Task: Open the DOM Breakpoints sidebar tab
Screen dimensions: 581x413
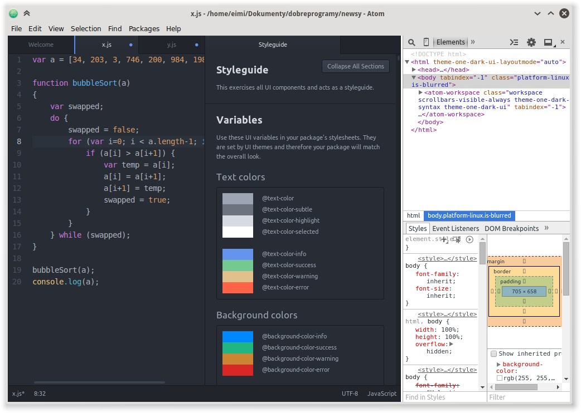Action: click(x=511, y=229)
